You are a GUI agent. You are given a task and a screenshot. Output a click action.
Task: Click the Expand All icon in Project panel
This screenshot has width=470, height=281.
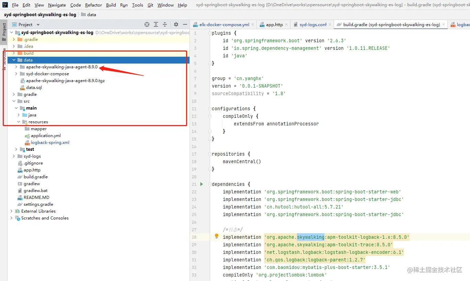pyautogui.click(x=156, y=24)
